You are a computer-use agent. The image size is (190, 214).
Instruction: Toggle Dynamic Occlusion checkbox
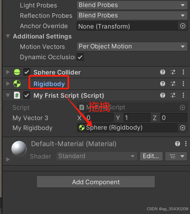(x=80, y=57)
